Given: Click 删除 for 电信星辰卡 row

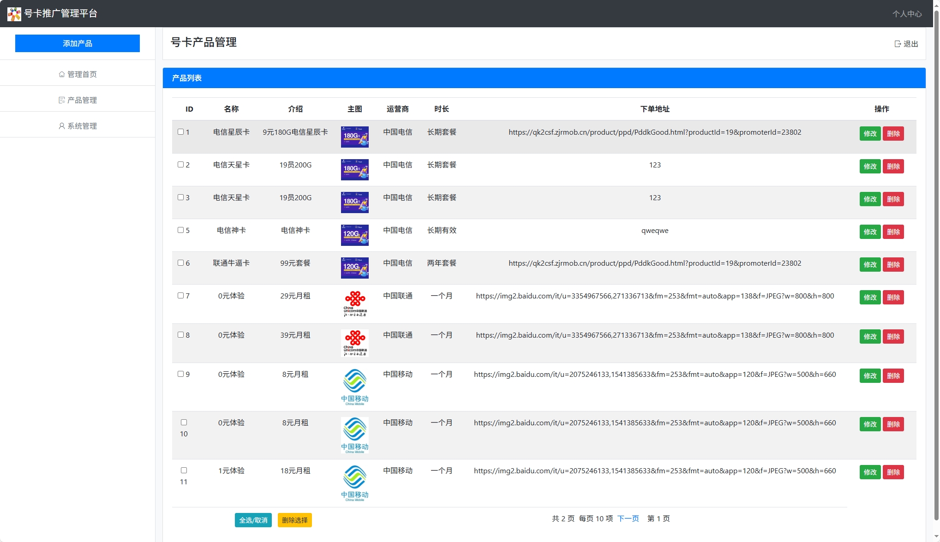Looking at the screenshot, I should click(x=893, y=134).
